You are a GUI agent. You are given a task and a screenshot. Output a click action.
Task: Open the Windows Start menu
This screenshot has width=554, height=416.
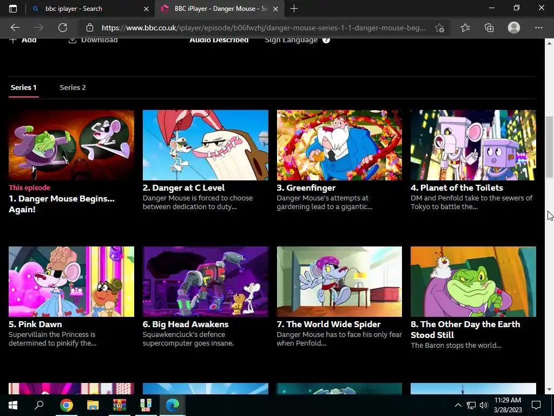(13, 405)
